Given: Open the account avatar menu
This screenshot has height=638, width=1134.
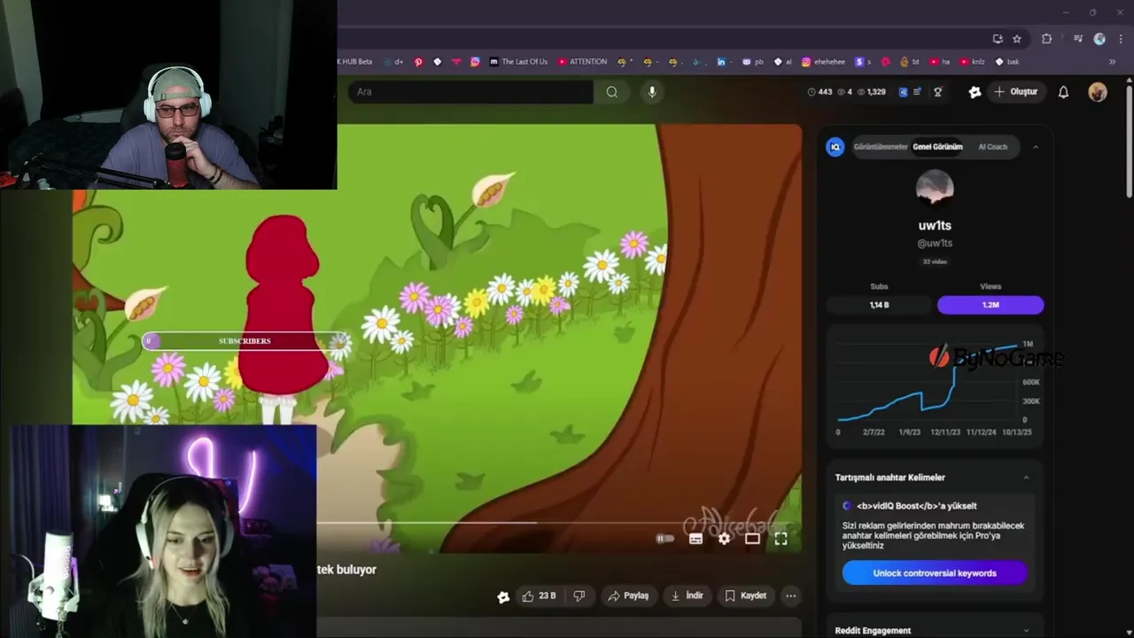Looking at the screenshot, I should pos(1098,92).
